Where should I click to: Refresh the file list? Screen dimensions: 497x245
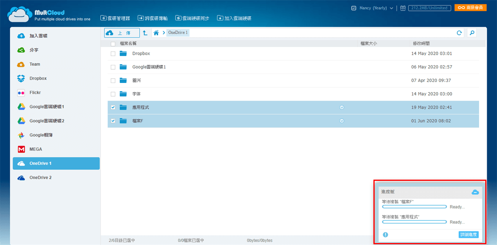click(x=459, y=33)
